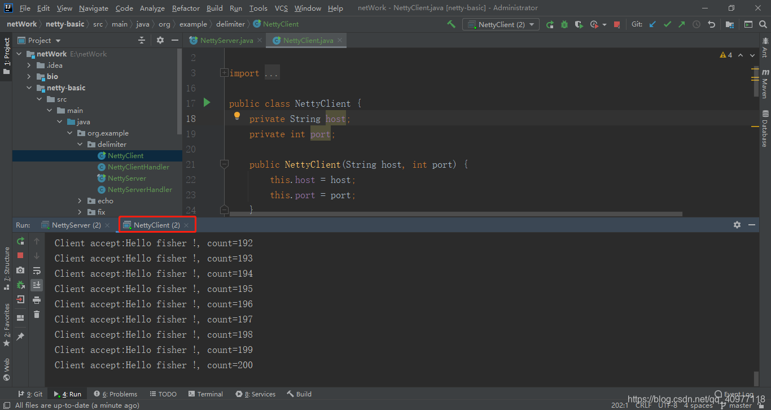The image size is (771, 410).
Task: Print the console output
Action: click(x=37, y=300)
